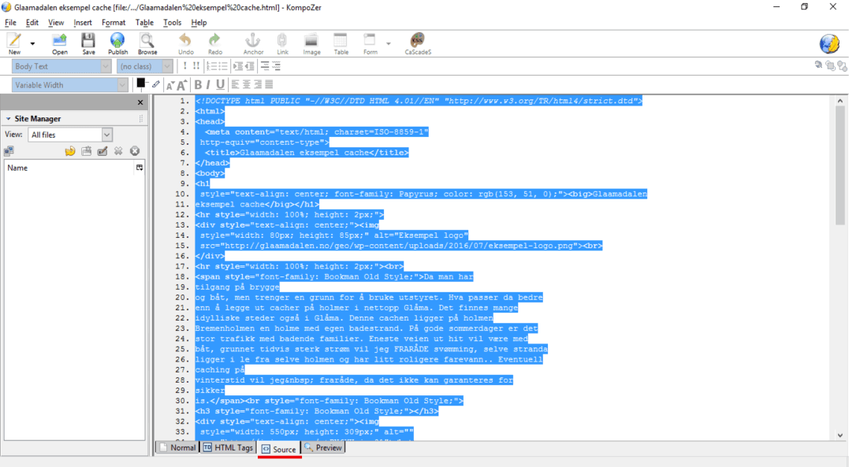Viewport: 849px width, 467px height.
Task: Toggle Bold formatting
Action: [198, 84]
